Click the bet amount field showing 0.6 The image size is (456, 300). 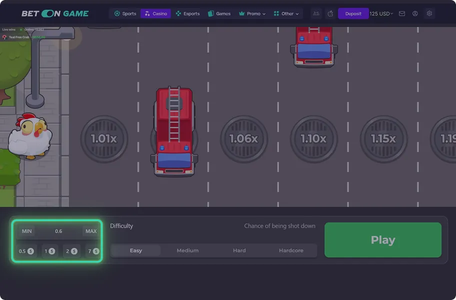(58, 231)
